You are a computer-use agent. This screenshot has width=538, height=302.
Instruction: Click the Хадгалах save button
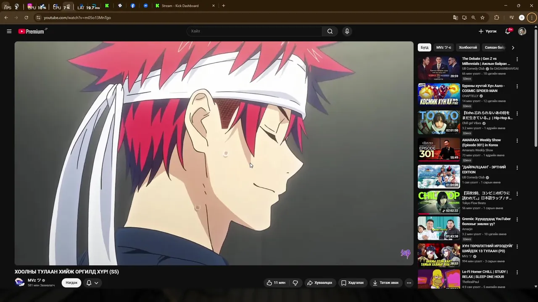click(353, 283)
